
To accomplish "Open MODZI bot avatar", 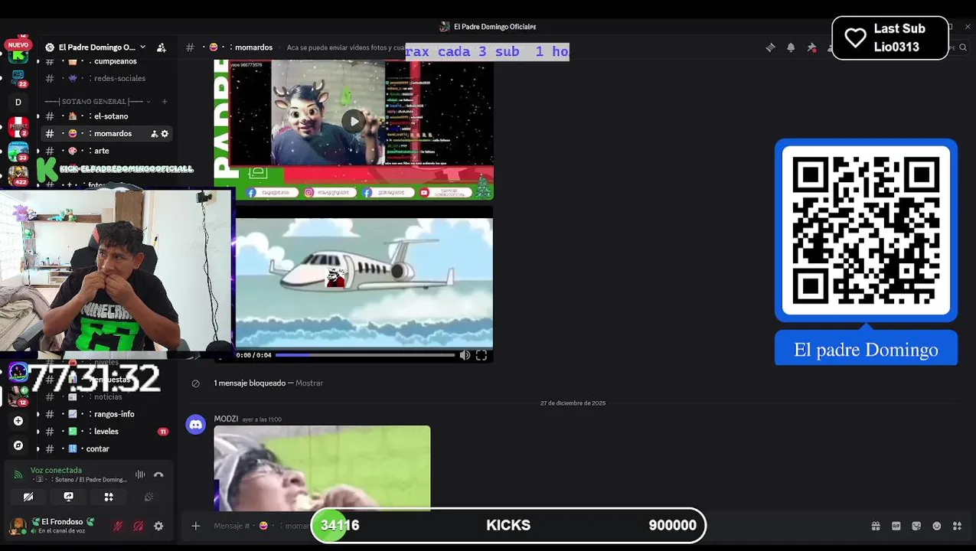I will click(196, 425).
